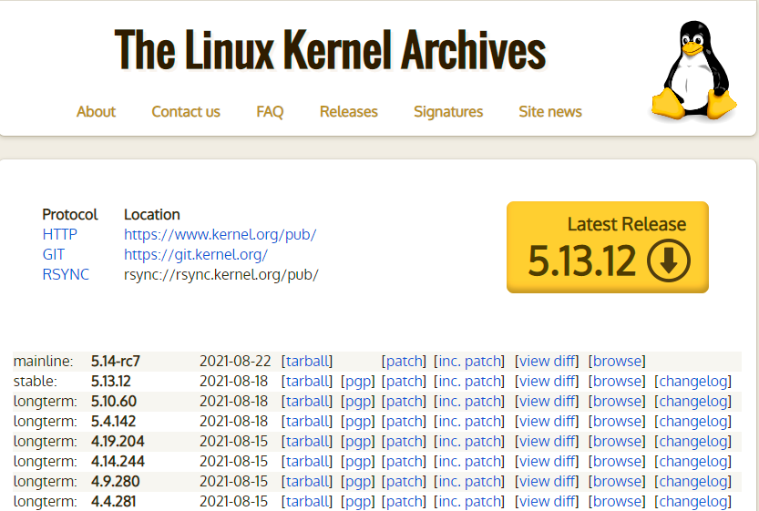
Task: Select the date 2021-08-22
Action: [x=235, y=361]
